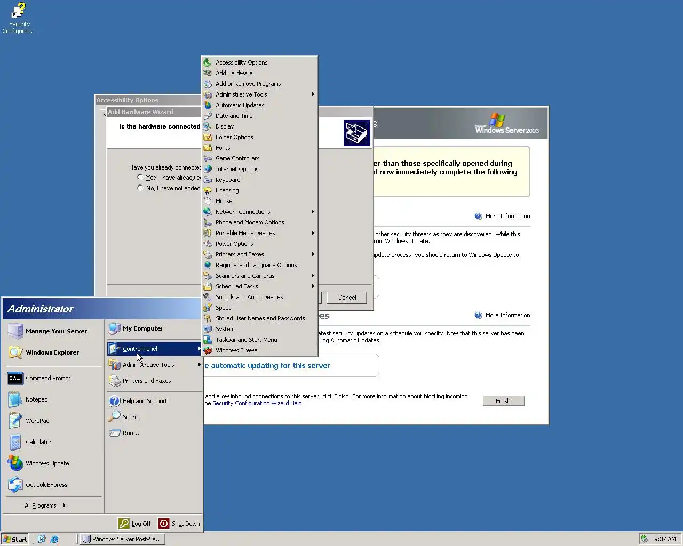Click the Speech icon in the menu

pos(208,308)
